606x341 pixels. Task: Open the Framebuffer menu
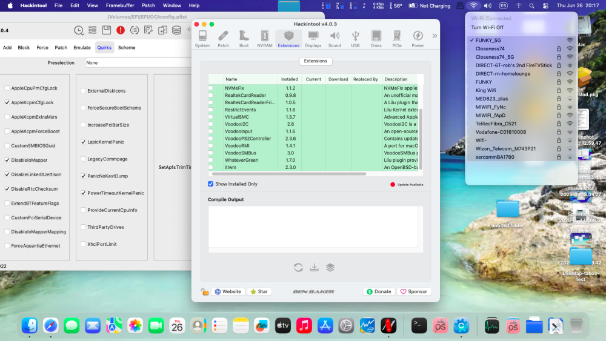click(x=120, y=5)
